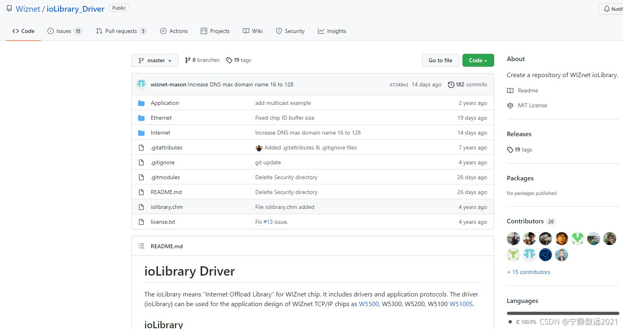Open commit hash 67348e1
623x329 pixels.
click(x=399, y=85)
